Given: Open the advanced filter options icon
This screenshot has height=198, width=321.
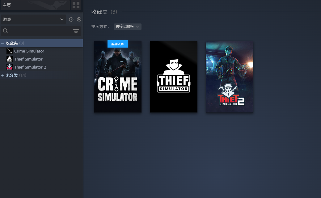Looking at the screenshot, I should (76, 31).
